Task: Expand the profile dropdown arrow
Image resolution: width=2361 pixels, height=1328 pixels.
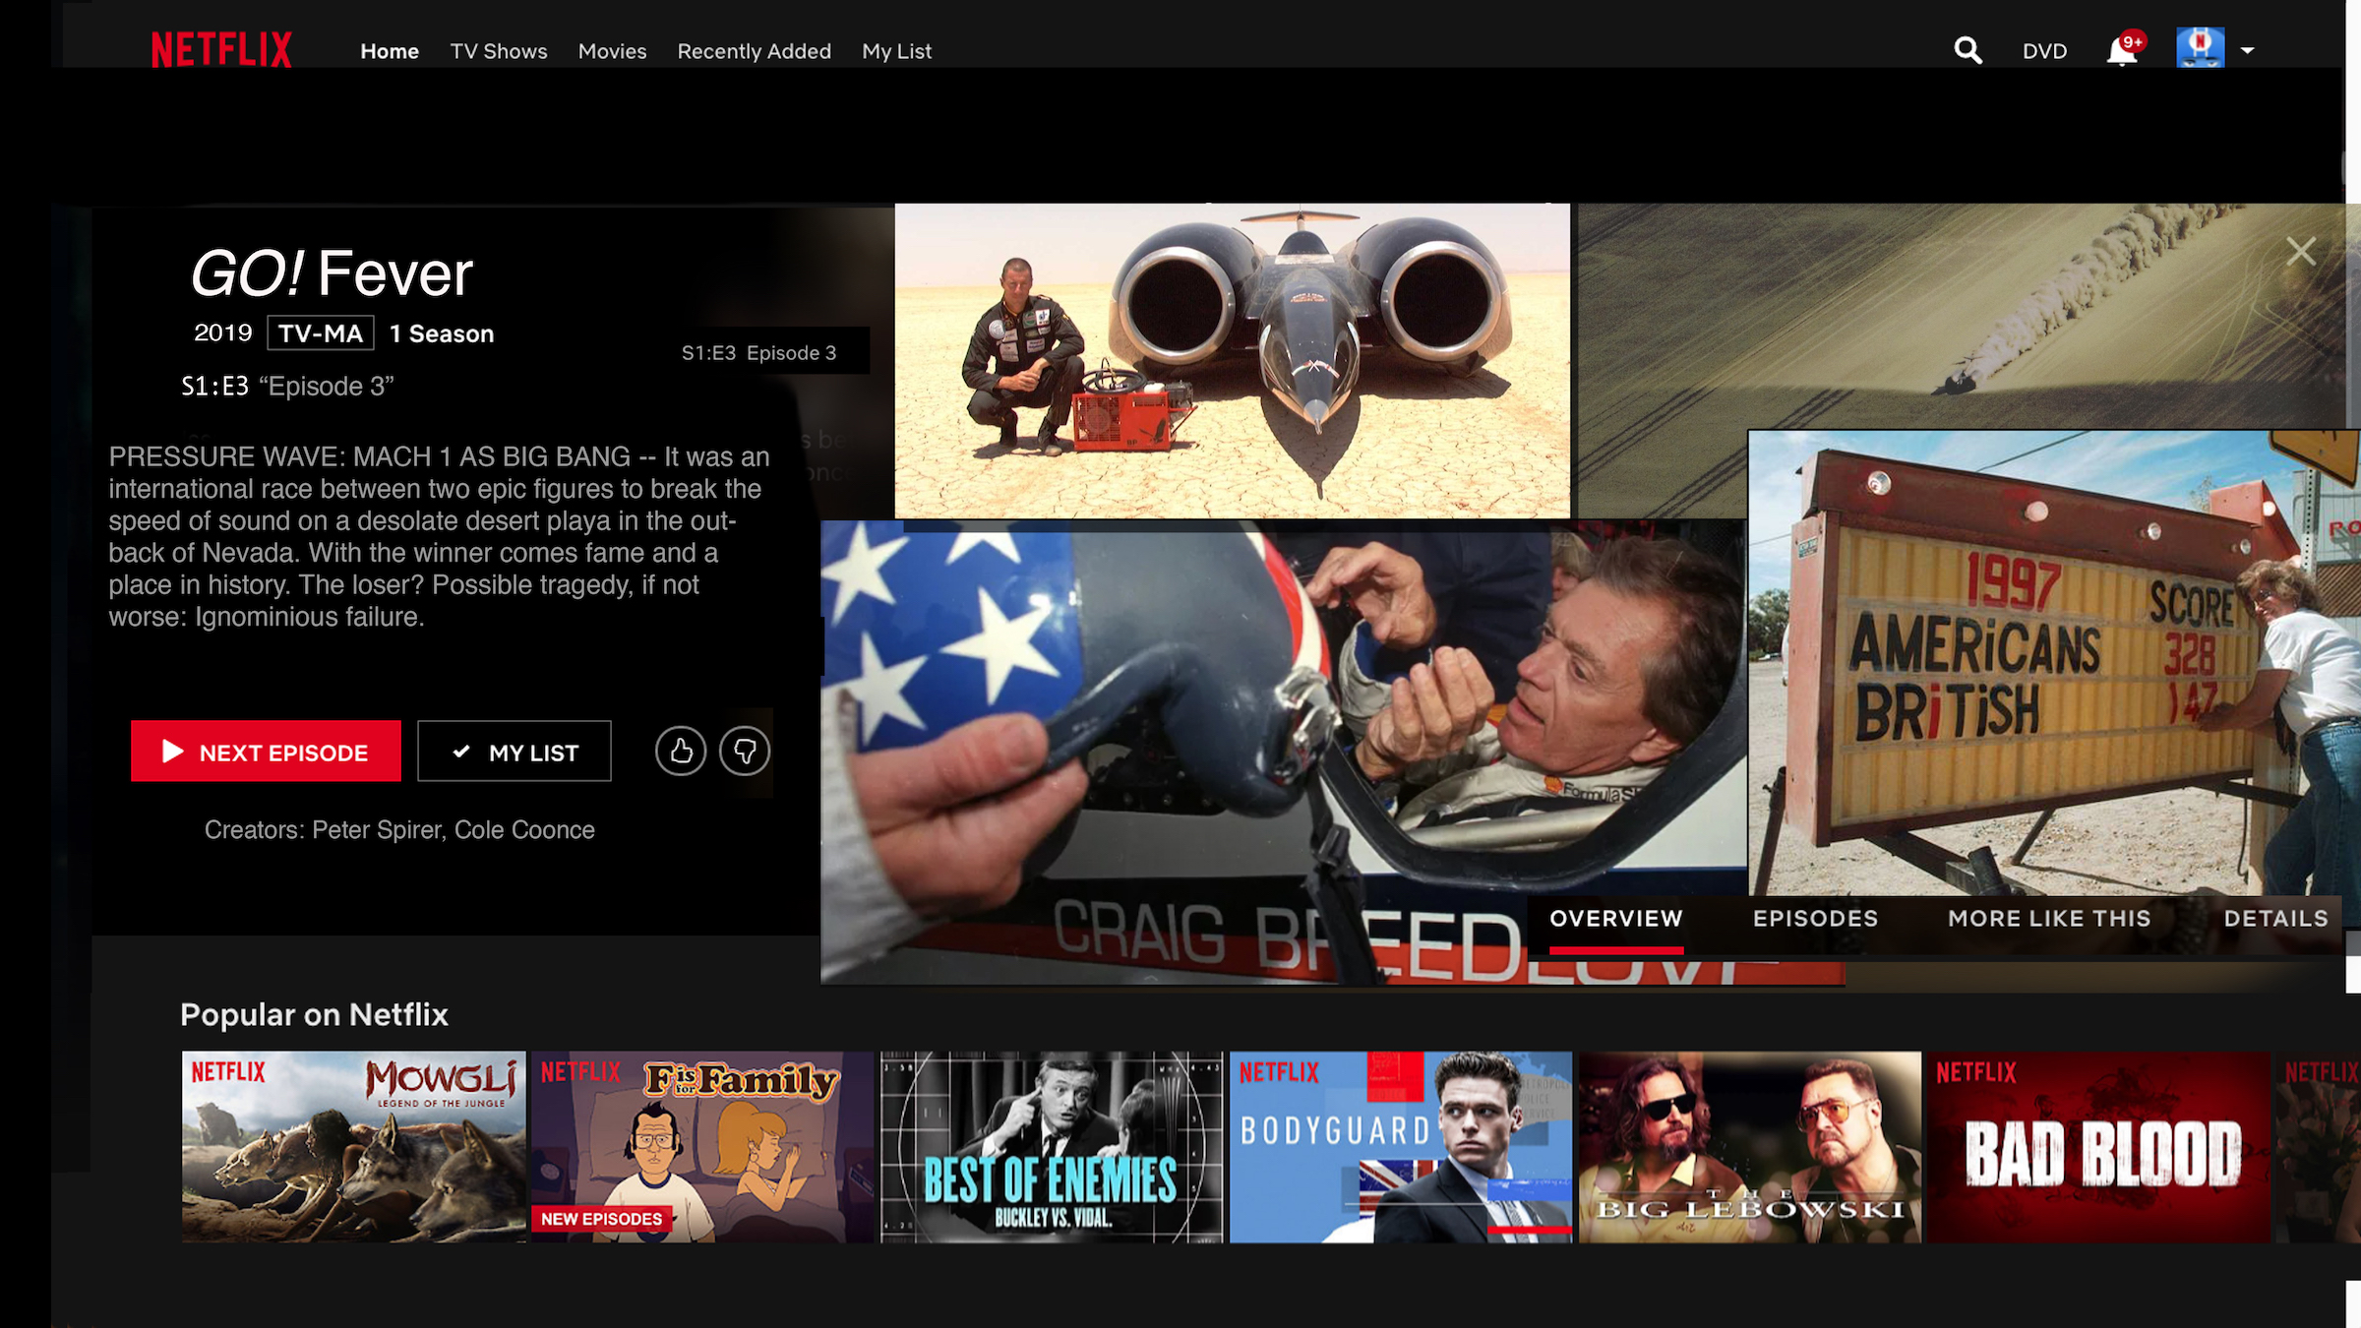Action: [2247, 50]
